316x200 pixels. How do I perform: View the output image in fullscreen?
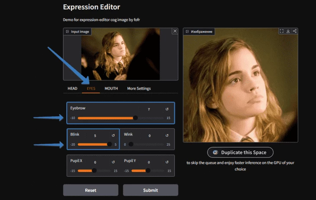point(281,31)
